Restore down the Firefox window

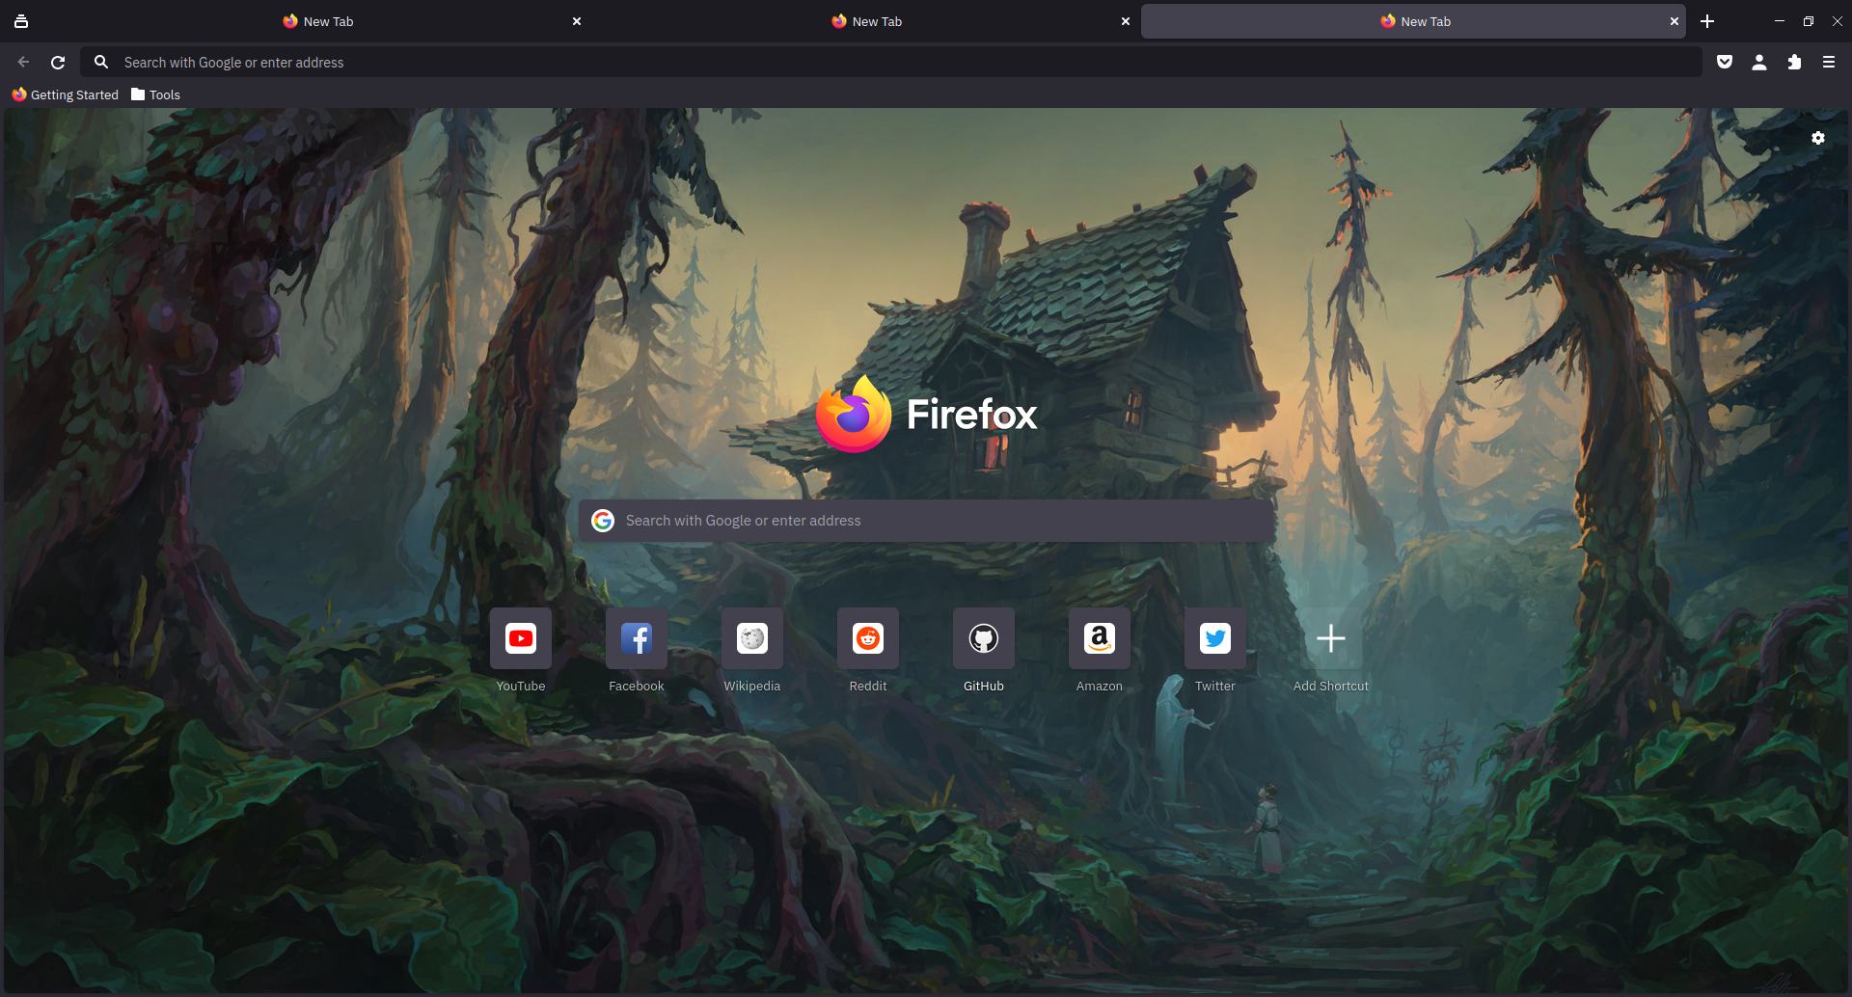click(x=1809, y=21)
